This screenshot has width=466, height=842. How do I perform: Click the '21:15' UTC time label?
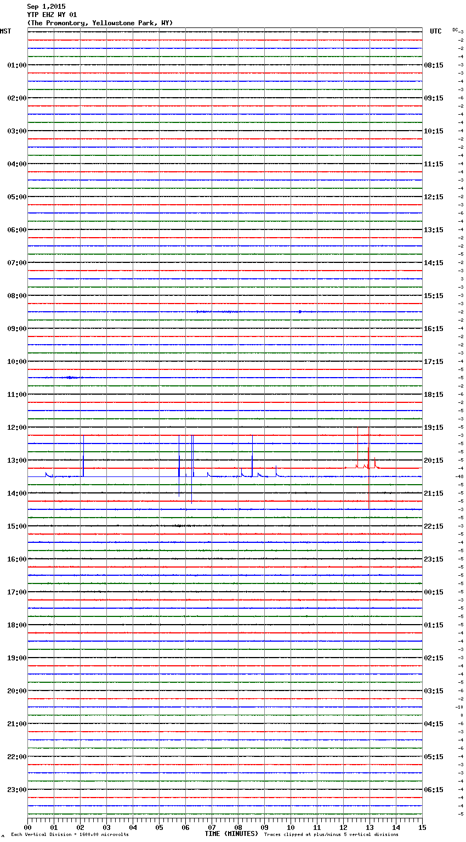coord(434,493)
